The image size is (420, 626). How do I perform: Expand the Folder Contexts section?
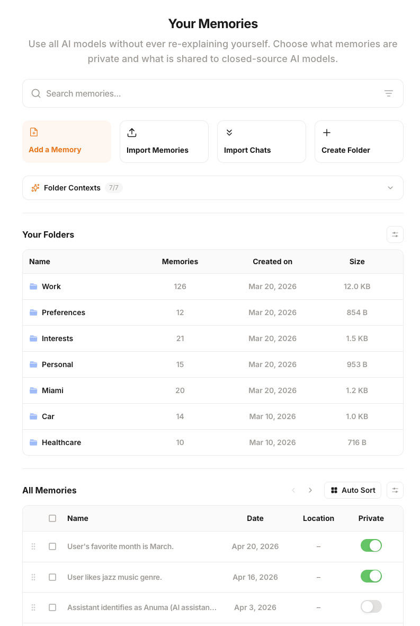coord(390,188)
